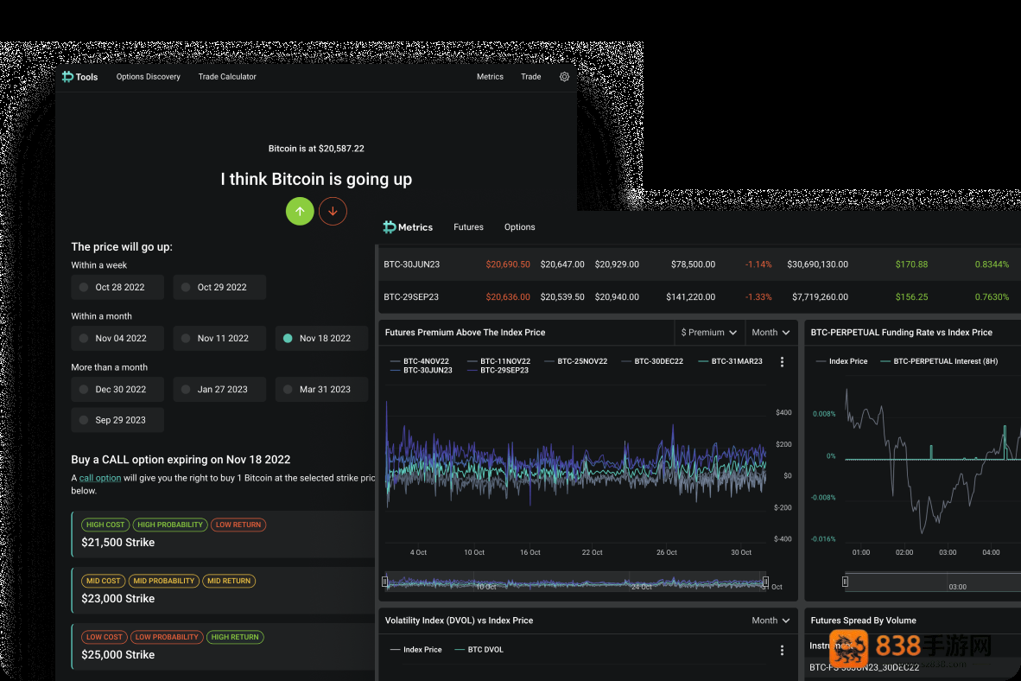Open Month dropdown on Volatility Index chart
The height and width of the screenshot is (681, 1021).
[771, 621]
